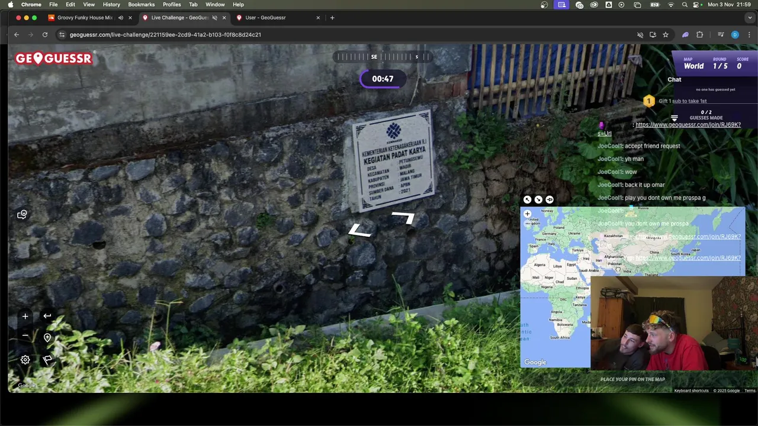Mute the Groovy Funky House Mix tab

121,18
